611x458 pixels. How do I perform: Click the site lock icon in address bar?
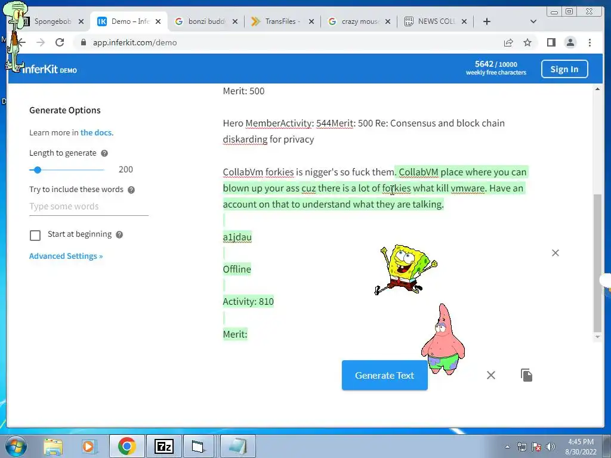point(83,42)
